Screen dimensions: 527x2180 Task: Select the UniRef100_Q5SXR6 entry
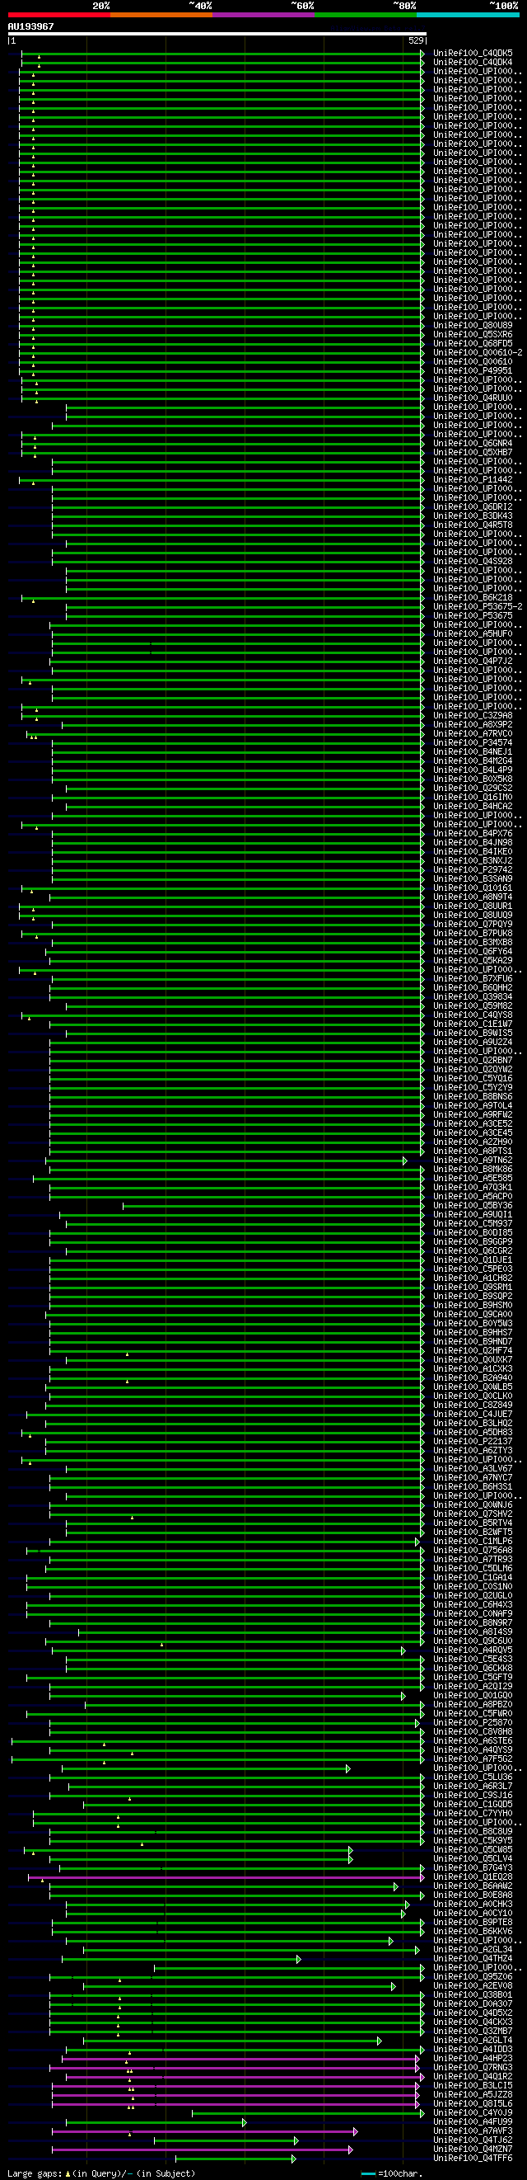473,334
